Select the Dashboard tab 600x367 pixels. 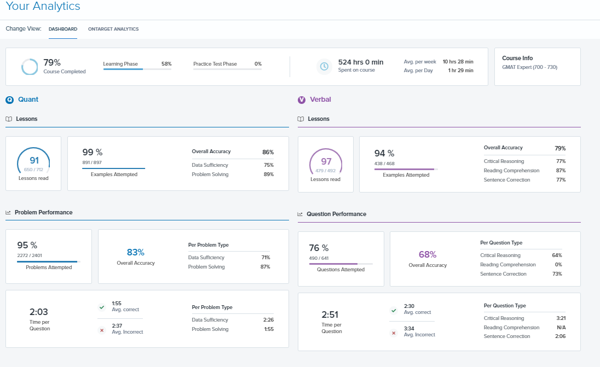point(63,29)
